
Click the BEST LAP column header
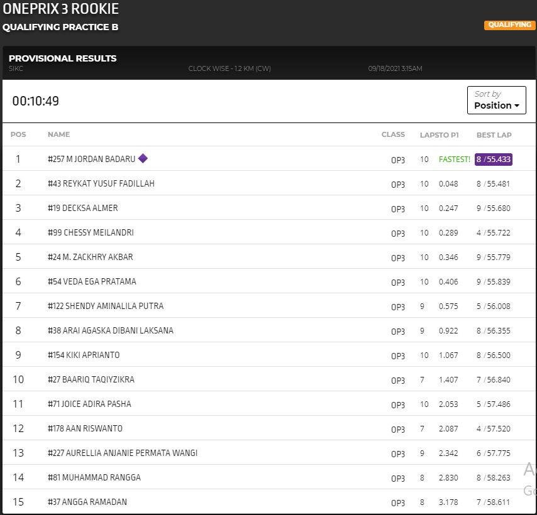[494, 135]
